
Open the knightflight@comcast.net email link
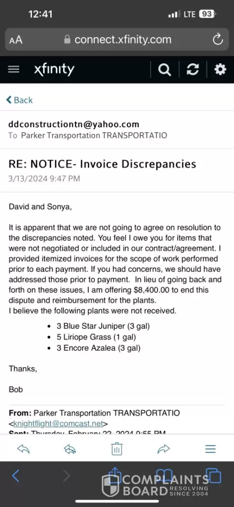point(58,423)
